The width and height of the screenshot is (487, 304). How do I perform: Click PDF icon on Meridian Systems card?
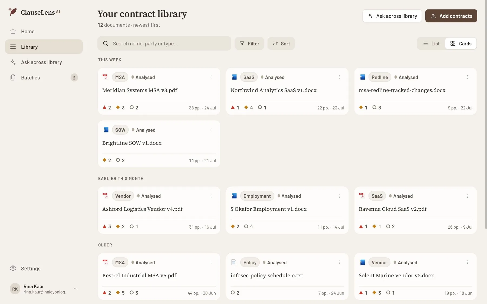(x=105, y=77)
